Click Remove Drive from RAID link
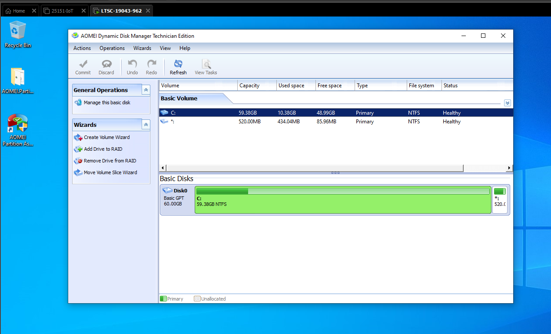This screenshot has width=551, height=334. pos(110,161)
